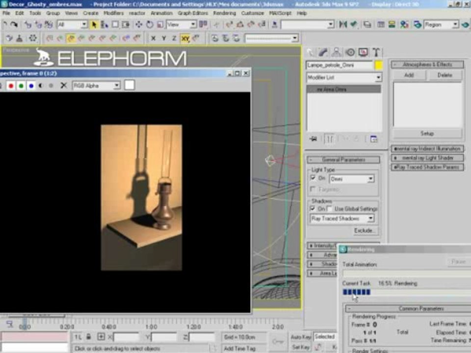The image size is (471, 353).
Task: Activate the Select and Uniform Scale tool
Action: pos(160,25)
